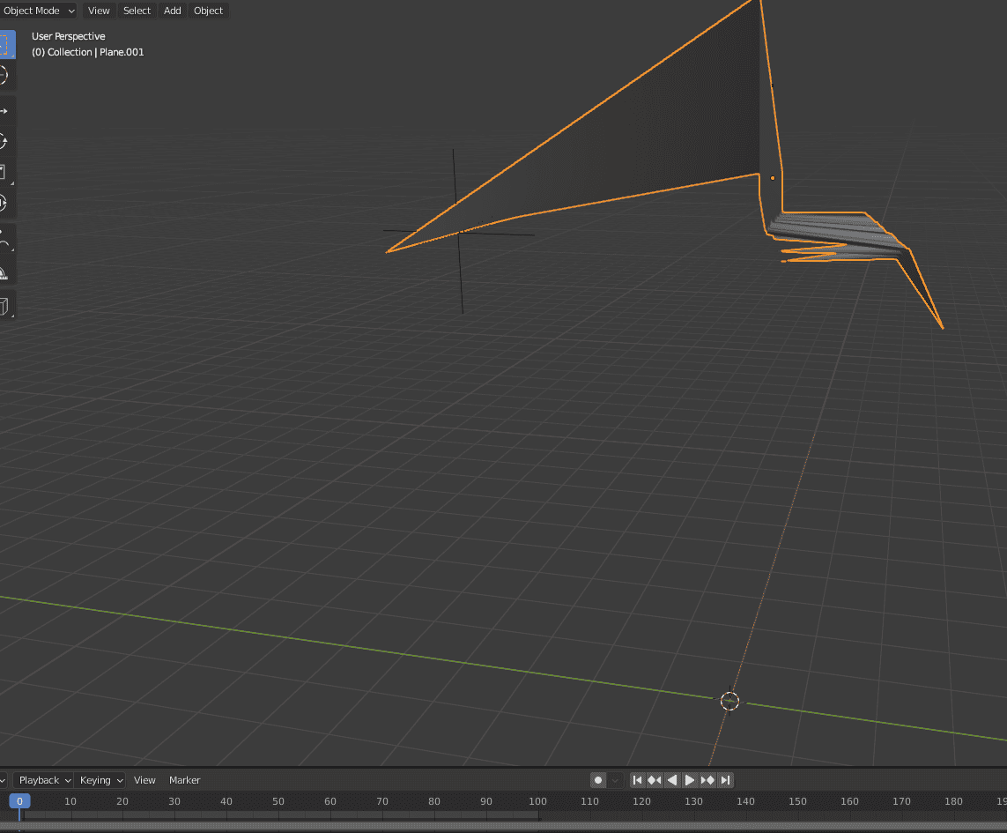Open the Keying dropdown

100,780
